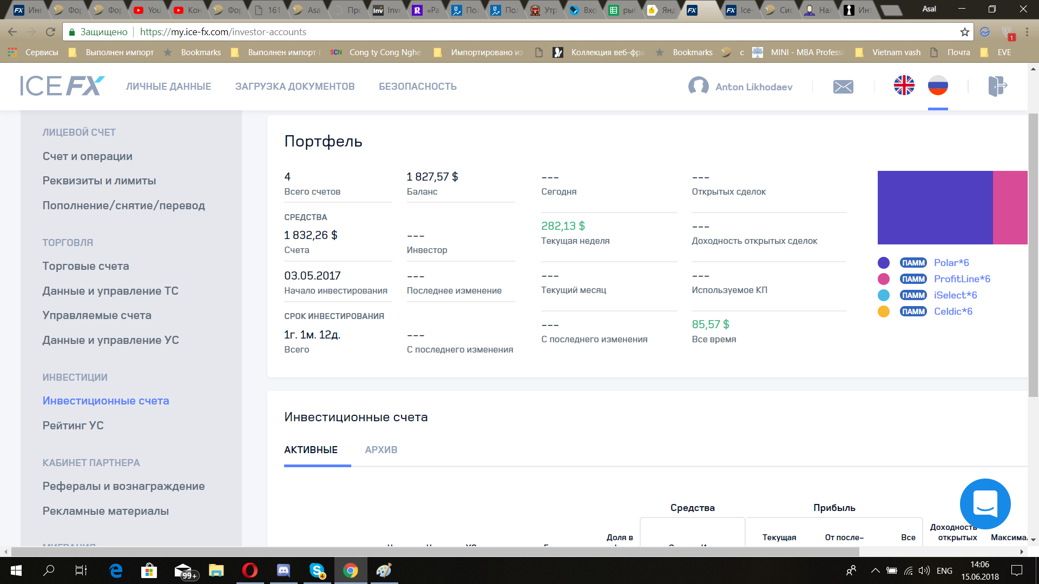Open the live chat bubble widget
Viewport: 1039px width, 584px height.
coord(985,503)
